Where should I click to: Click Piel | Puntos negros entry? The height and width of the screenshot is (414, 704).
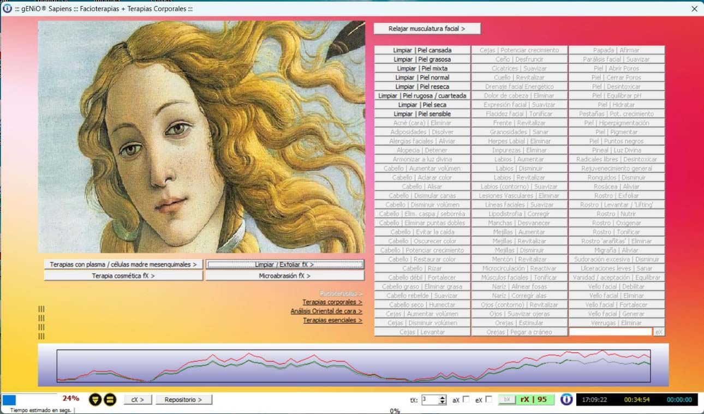(617, 141)
